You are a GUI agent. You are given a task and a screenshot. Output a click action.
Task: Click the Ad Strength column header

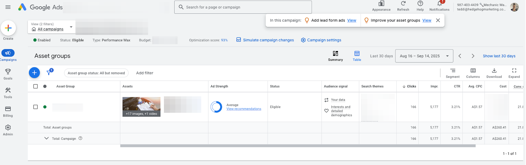coord(219,86)
